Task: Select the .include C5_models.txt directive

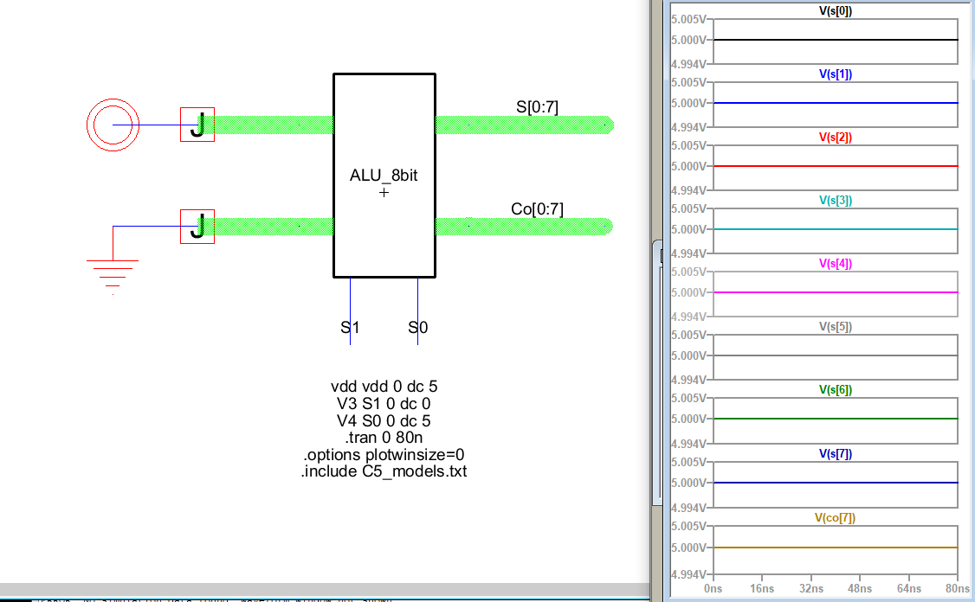Action: point(384,471)
